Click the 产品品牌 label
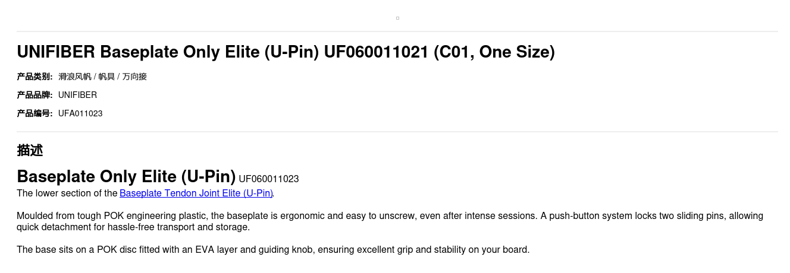The width and height of the screenshot is (790, 273). [x=35, y=95]
